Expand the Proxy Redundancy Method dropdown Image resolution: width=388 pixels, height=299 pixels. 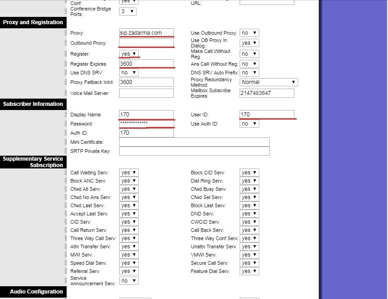[x=269, y=82]
